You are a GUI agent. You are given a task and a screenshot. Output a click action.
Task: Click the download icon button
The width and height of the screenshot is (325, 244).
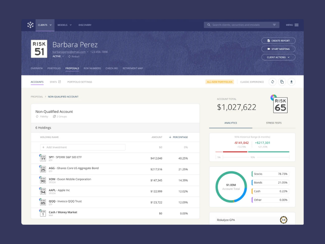(x=291, y=82)
